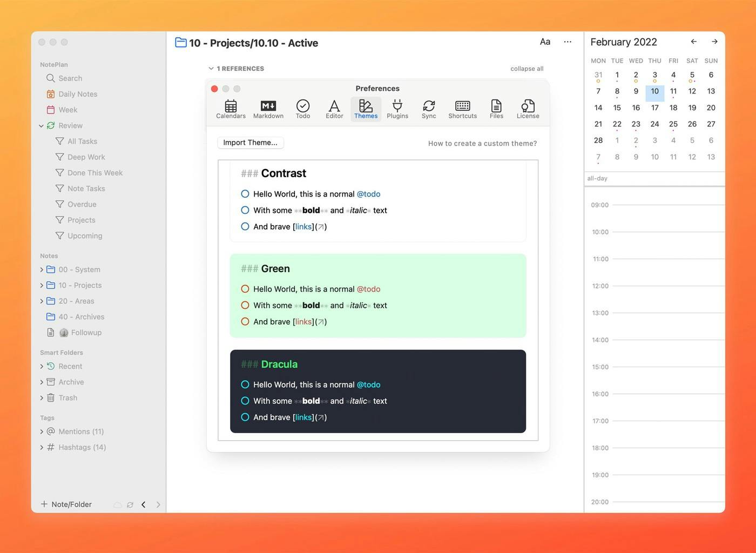Viewport: 756px width, 553px height.
Task: Click the cloud status icon
Action: pyautogui.click(x=117, y=505)
